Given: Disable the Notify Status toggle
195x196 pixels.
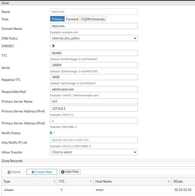Looking at the screenshot, I should click(x=52, y=133).
